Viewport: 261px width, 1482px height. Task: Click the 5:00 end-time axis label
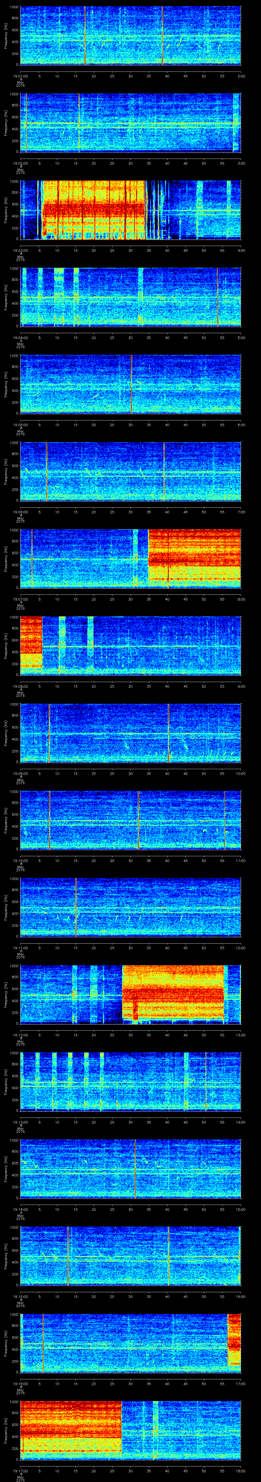point(241,337)
